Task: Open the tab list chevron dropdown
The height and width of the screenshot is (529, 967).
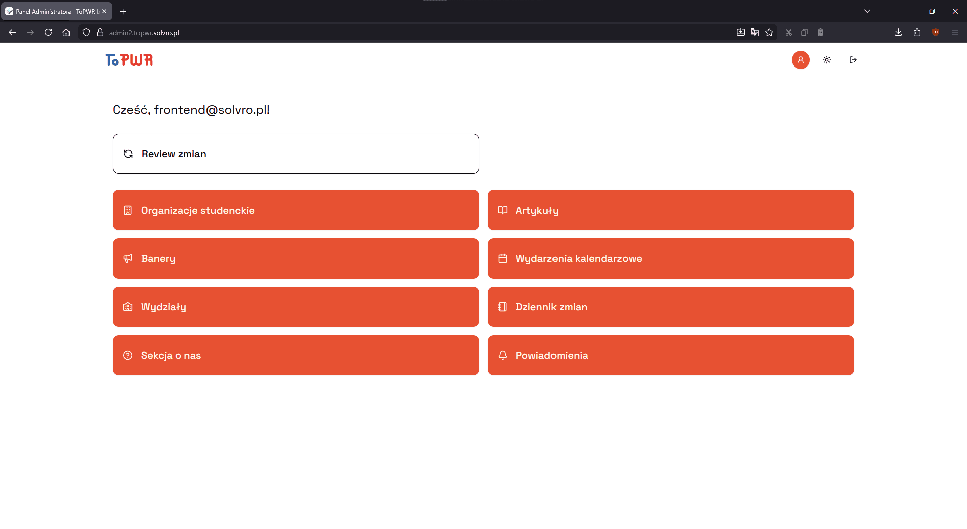Action: [867, 11]
